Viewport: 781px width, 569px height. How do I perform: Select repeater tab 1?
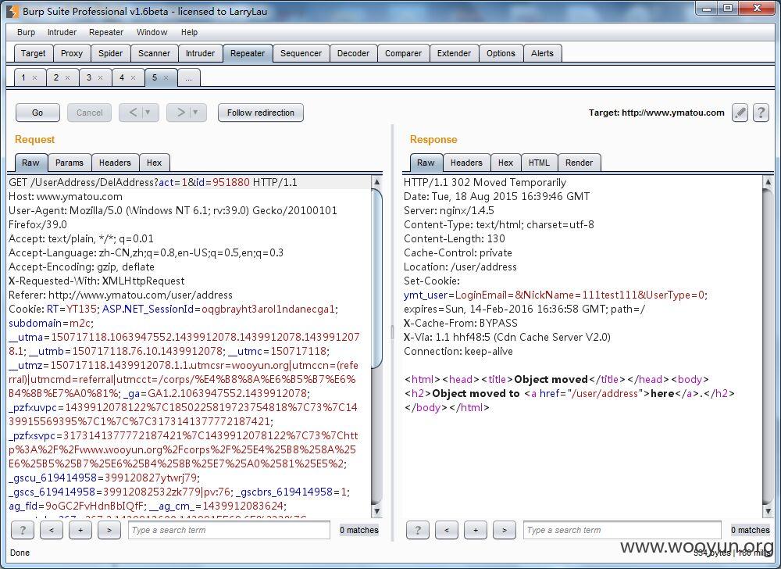(x=23, y=77)
